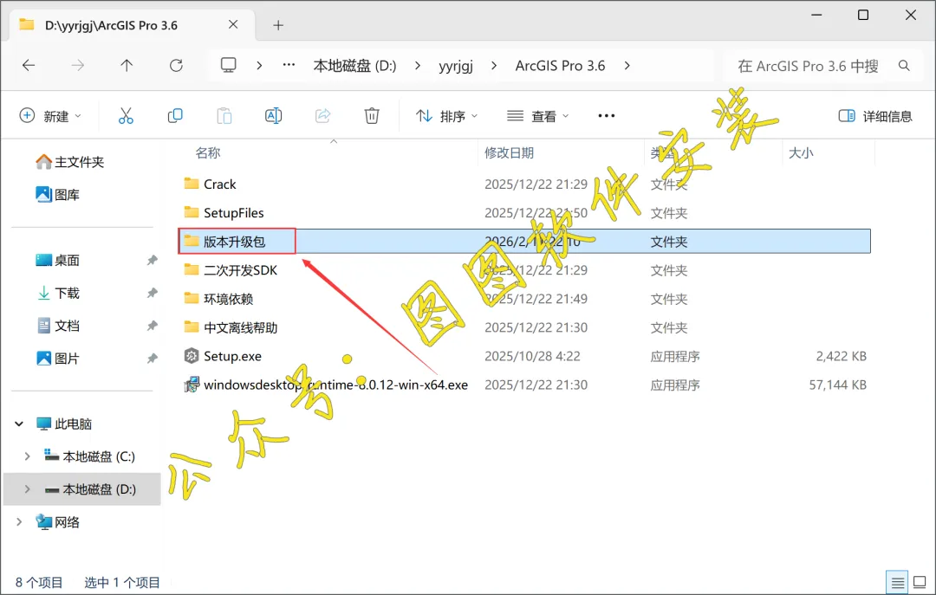This screenshot has height=595, width=936.
Task: Select 网络 in the navigation pane
Action: (x=58, y=522)
